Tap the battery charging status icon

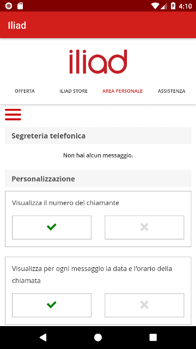pyautogui.click(x=173, y=6)
